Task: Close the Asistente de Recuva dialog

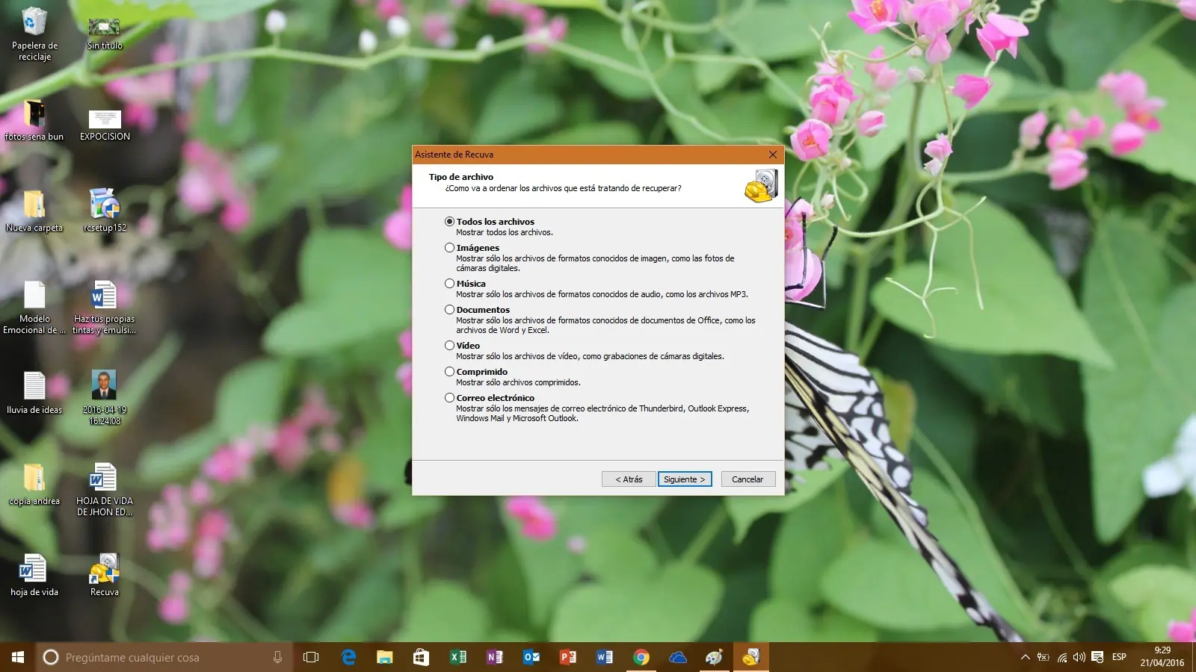Action: [773, 155]
